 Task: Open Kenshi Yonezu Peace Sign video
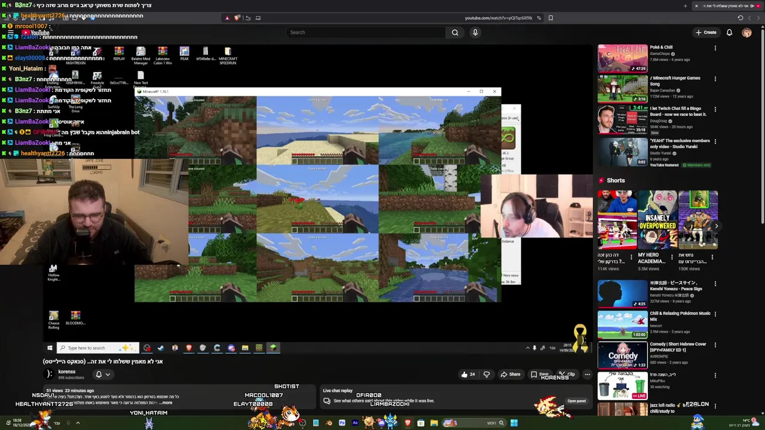point(622,294)
